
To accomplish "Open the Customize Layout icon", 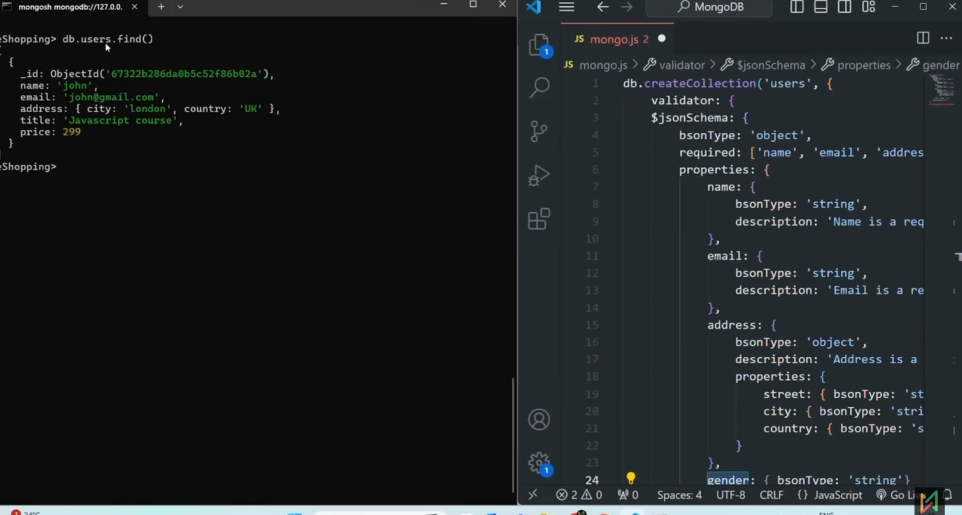I will coord(869,7).
